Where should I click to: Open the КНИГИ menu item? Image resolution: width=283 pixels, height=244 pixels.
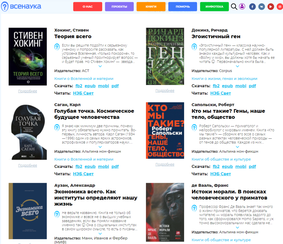[151, 7]
